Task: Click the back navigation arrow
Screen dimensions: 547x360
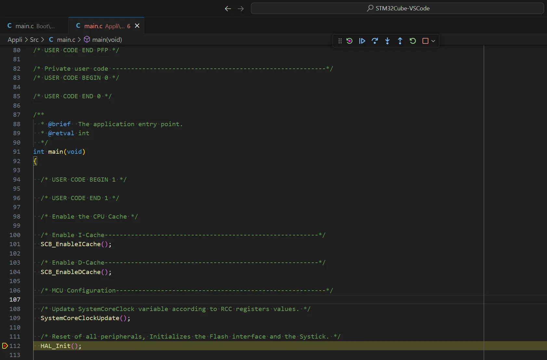Action: point(228,9)
